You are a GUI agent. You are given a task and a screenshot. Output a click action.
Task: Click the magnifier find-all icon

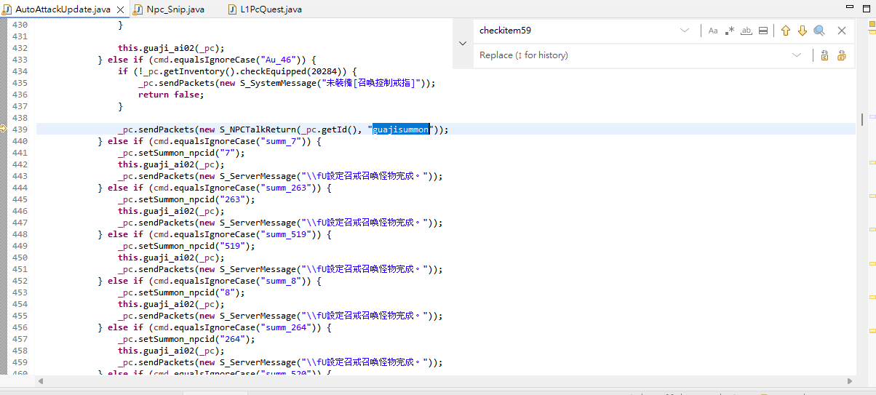coord(819,31)
